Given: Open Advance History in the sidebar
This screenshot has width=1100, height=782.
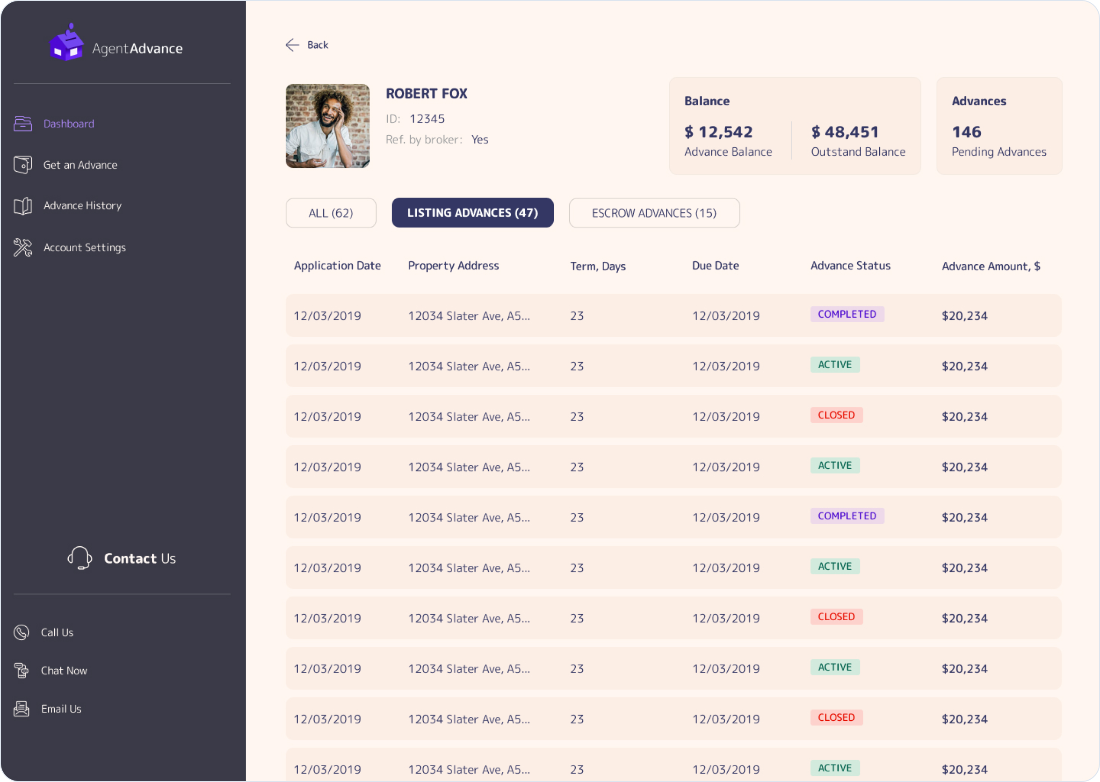Looking at the screenshot, I should [82, 206].
